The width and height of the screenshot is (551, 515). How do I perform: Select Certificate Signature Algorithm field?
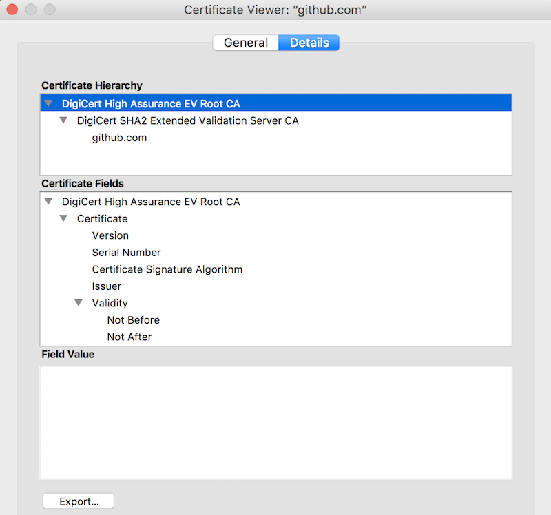tap(276, 269)
